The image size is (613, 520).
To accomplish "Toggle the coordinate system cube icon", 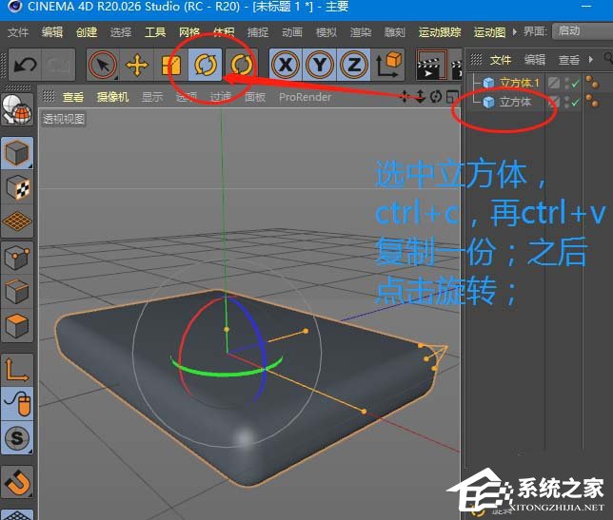I will pos(388,65).
